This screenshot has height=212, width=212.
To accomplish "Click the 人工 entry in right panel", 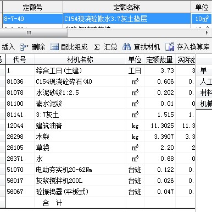I will pyautogui.click(x=206, y=81).
